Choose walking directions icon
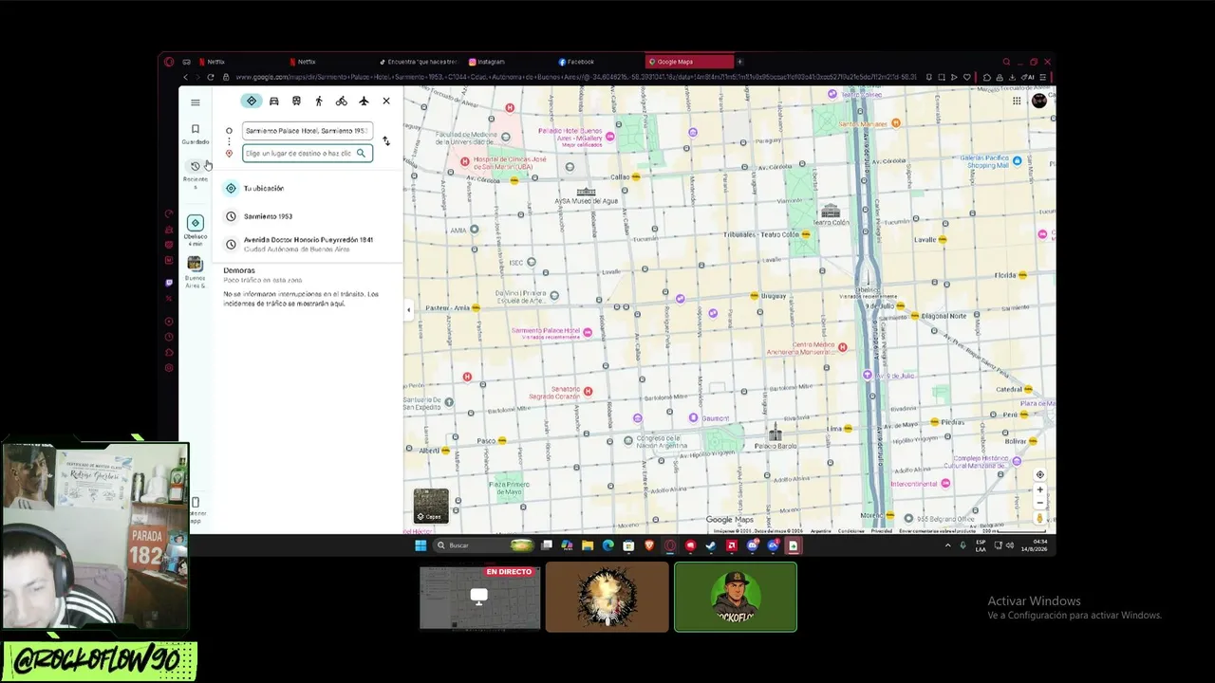Viewport: 1215px width, 683px height. click(x=319, y=102)
